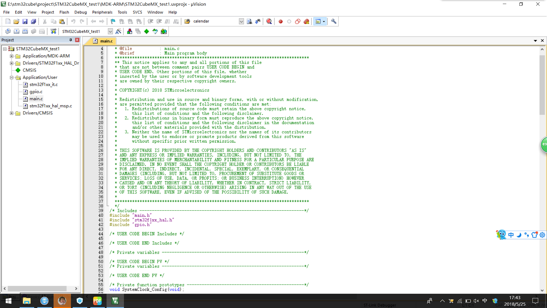Expand the Drivers/CMSIS folder
Image resolution: width=547 pixels, height=308 pixels.
click(12, 113)
